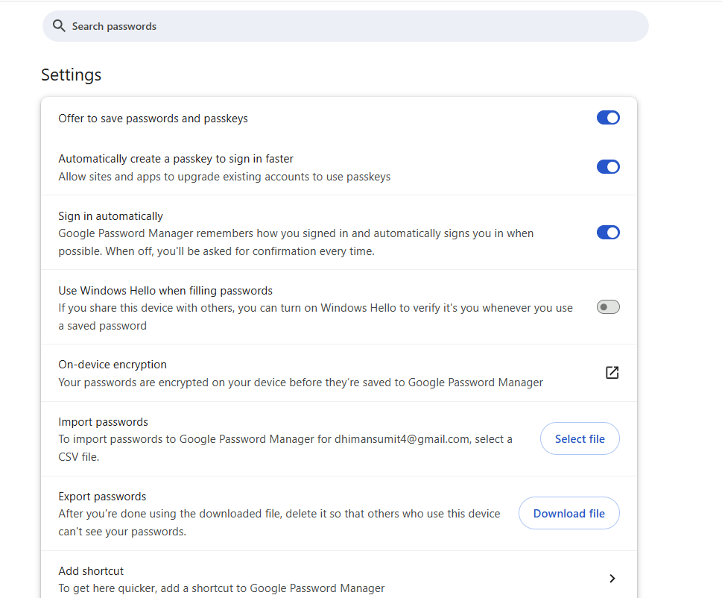The width and height of the screenshot is (722, 598).
Task: Click the magnifier icon in the search bar
Action: click(x=59, y=26)
